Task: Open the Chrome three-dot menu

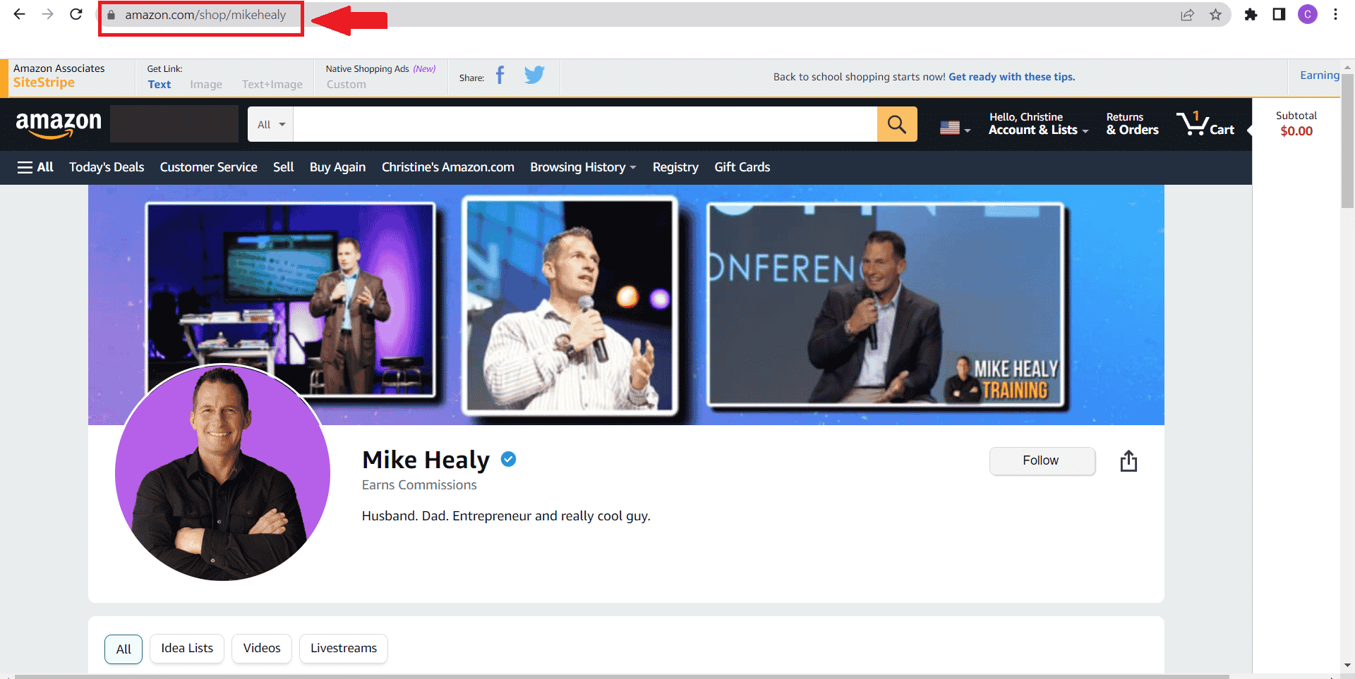Action: coord(1335,14)
